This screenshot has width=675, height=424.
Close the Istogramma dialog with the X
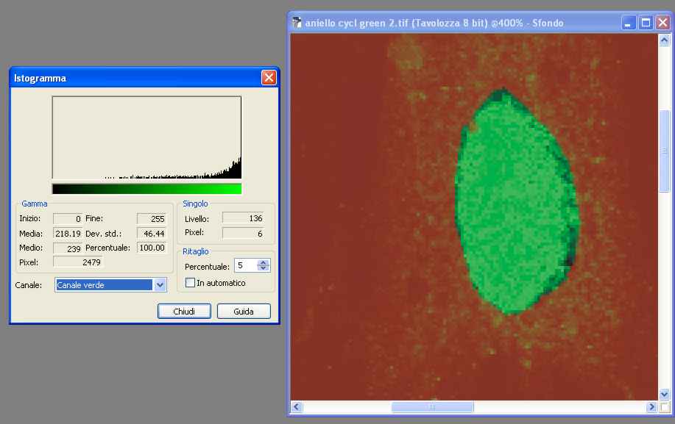coord(269,78)
